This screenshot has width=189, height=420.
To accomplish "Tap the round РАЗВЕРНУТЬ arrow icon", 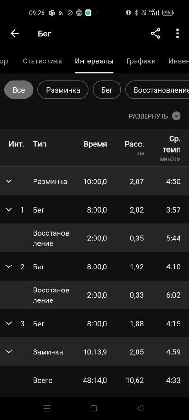I will click(176, 116).
